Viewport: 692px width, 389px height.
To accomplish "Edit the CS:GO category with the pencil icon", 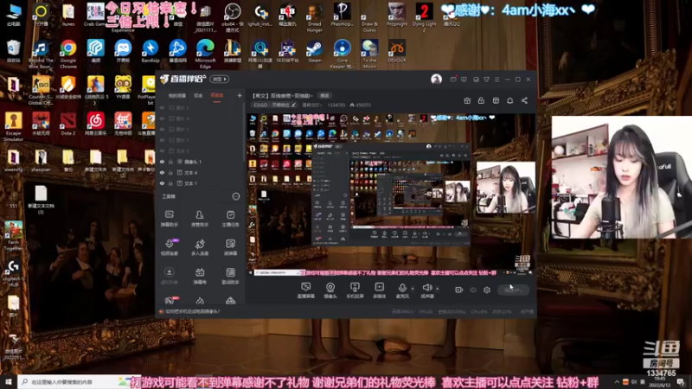I will (x=293, y=105).
